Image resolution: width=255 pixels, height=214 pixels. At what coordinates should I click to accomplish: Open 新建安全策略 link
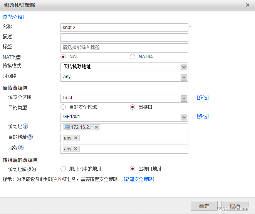(139, 179)
